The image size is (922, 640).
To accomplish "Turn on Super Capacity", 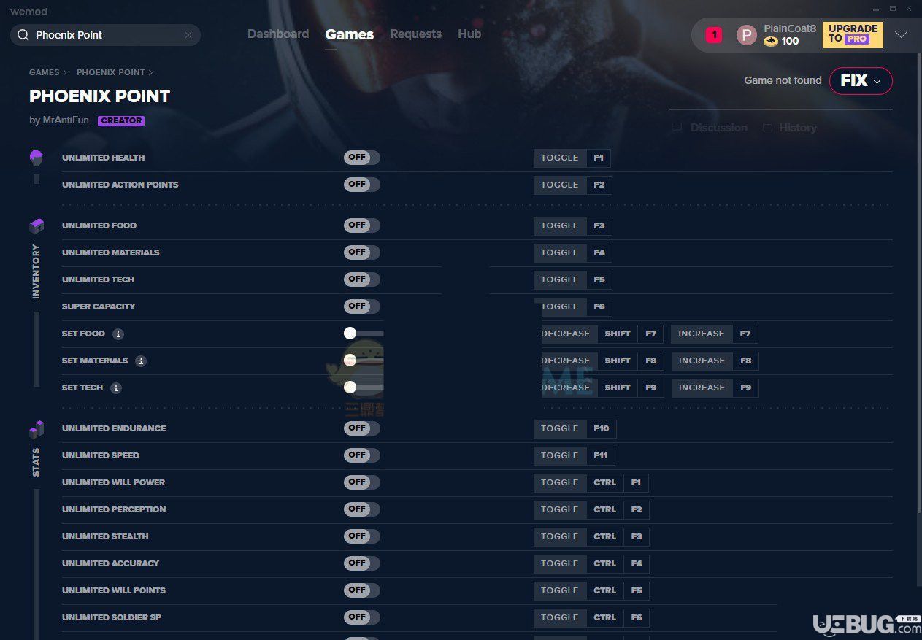I will 362,306.
